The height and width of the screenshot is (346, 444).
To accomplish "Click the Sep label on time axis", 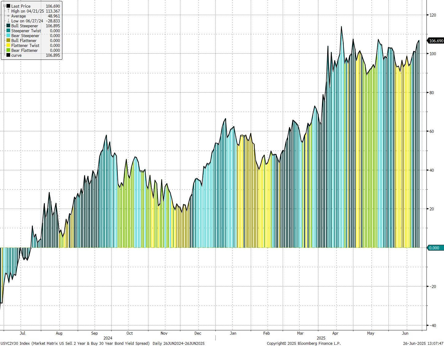I will coord(94,333).
